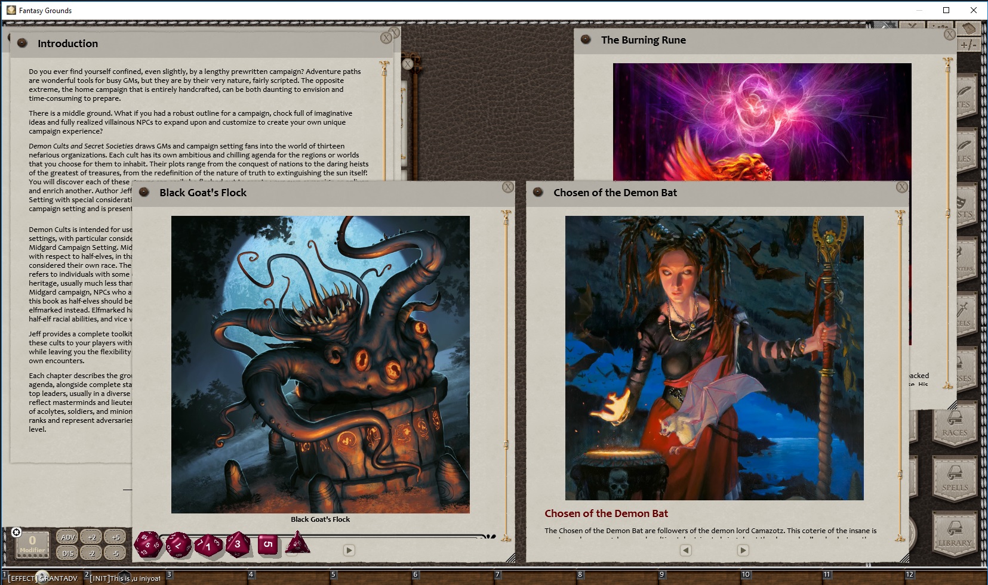Enable the -5 modifier button
This screenshot has width=988, height=585.
click(x=116, y=553)
